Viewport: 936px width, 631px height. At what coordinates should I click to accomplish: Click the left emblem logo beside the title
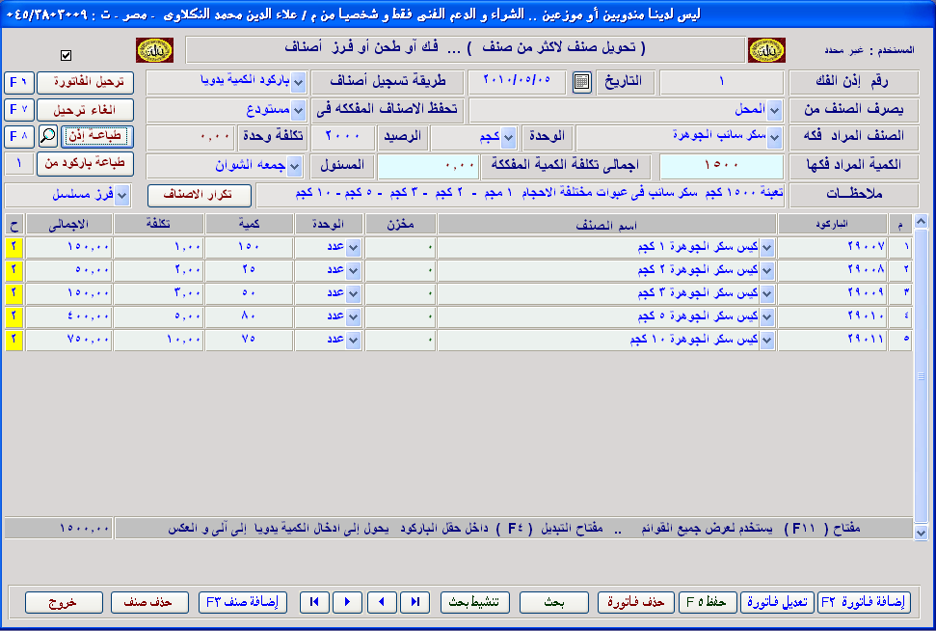(x=154, y=50)
